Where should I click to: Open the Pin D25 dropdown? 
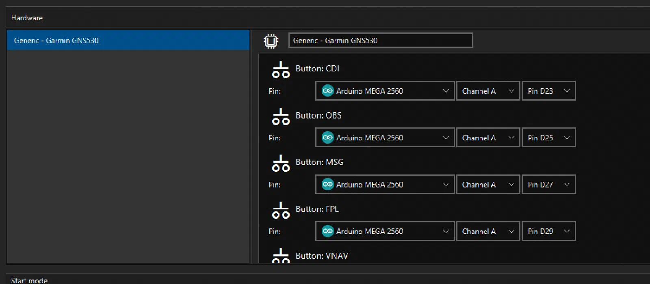[x=548, y=138]
